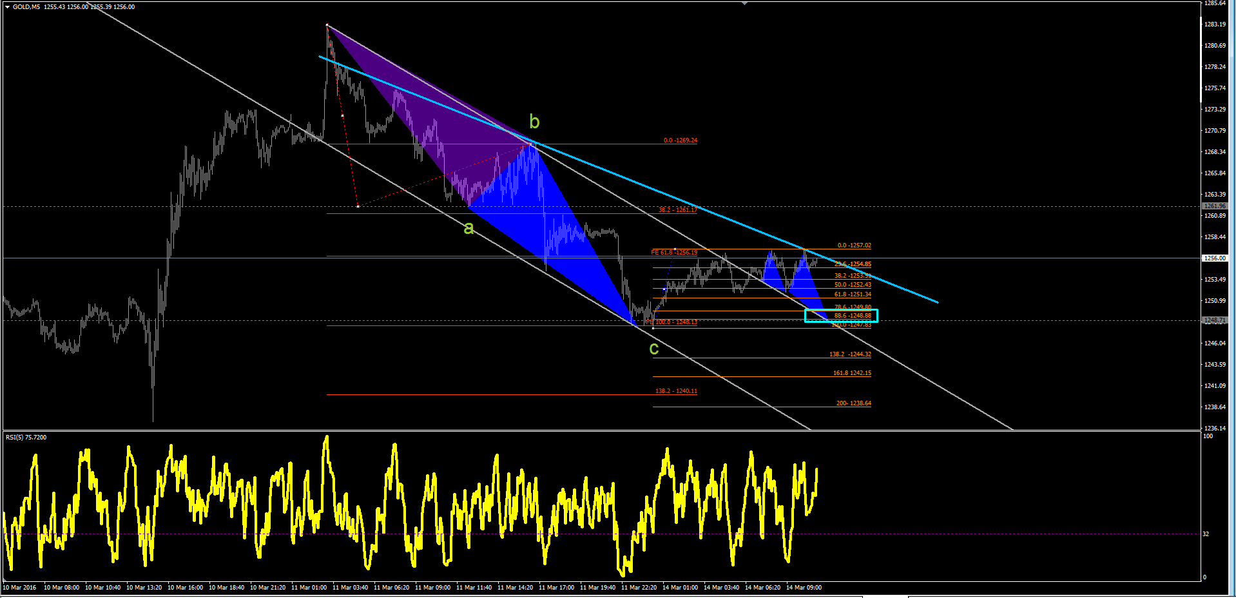Click the '10 Mar 2016' date label
The image size is (1236, 598).
tap(20, 588)
